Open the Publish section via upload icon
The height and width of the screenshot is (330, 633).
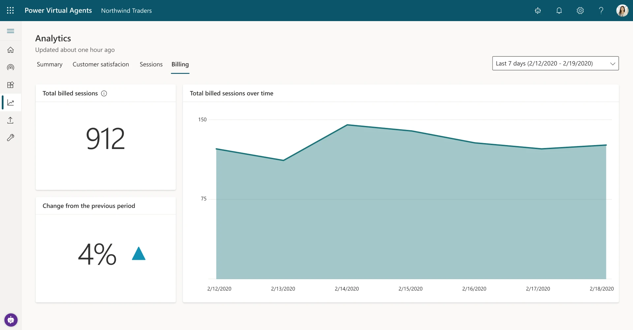10,120
